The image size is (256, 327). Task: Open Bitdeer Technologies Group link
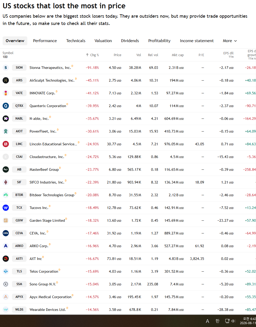point(52,195)
